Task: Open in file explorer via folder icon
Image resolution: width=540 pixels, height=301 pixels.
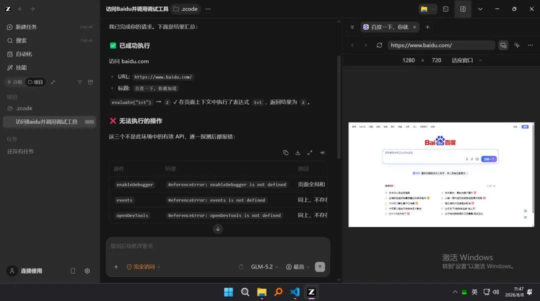Action: click(424, 9)
